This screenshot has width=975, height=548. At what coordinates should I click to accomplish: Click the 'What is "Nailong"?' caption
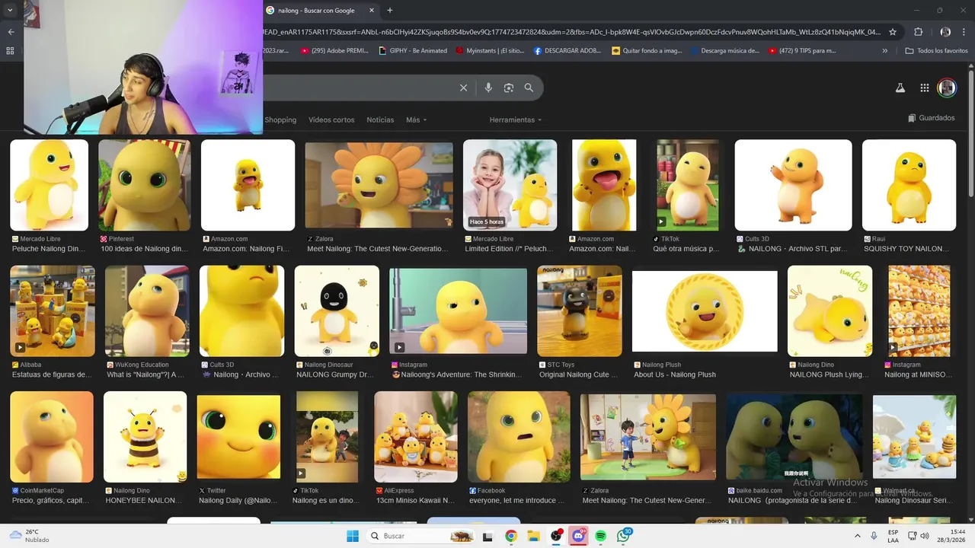145,374
